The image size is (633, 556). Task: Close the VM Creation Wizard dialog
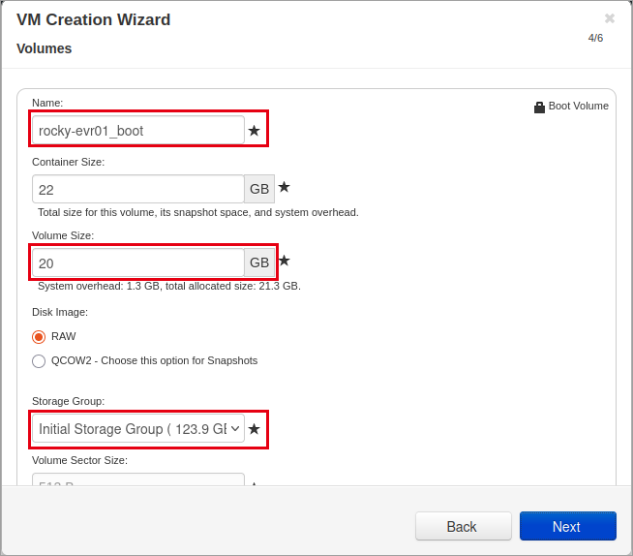pyautogui.click(x=610, y=18)
